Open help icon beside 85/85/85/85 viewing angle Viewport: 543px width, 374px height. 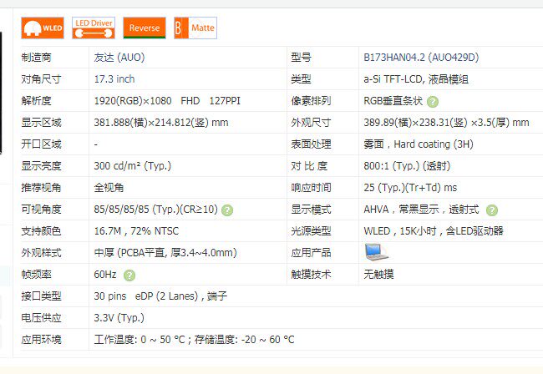(227, 210)
